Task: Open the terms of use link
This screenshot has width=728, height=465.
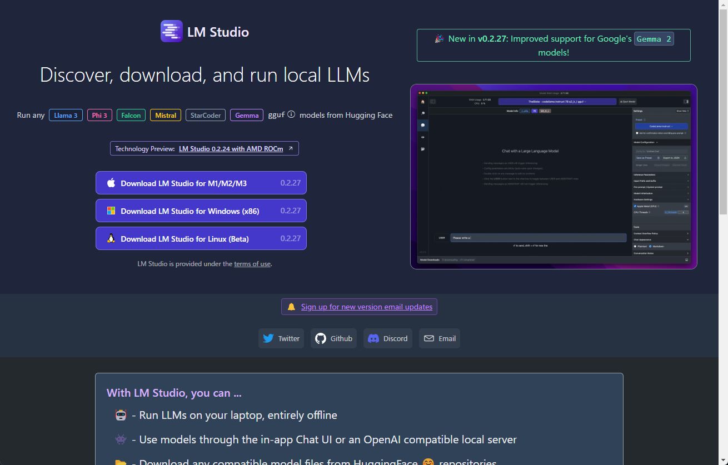Action: tap(252, 264)
